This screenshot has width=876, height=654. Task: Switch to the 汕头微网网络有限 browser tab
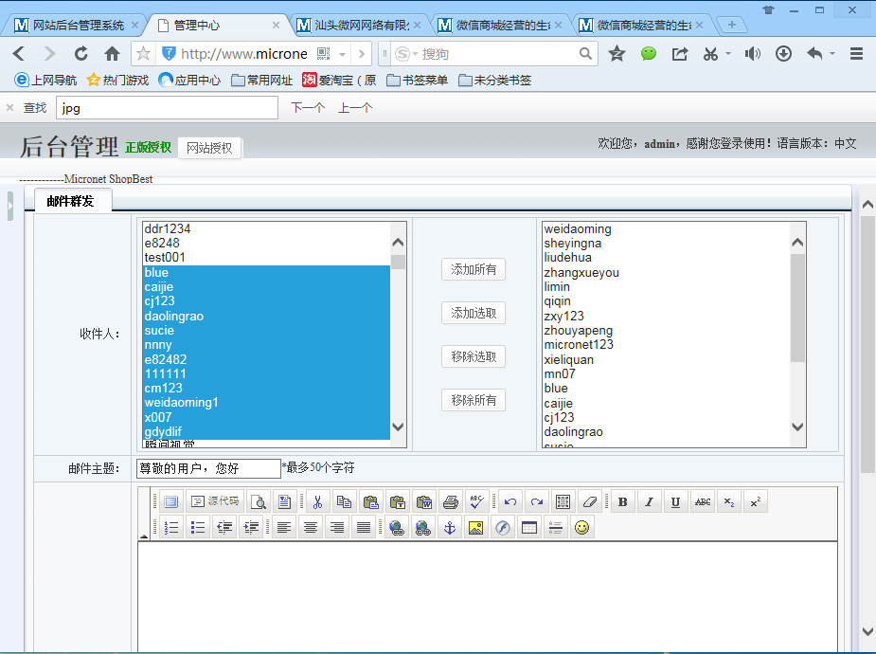(359, 26)
